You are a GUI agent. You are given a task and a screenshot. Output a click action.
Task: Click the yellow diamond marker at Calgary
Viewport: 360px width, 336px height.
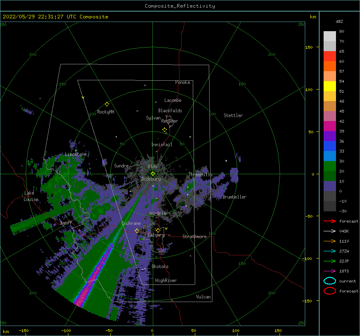click(158, 230)
